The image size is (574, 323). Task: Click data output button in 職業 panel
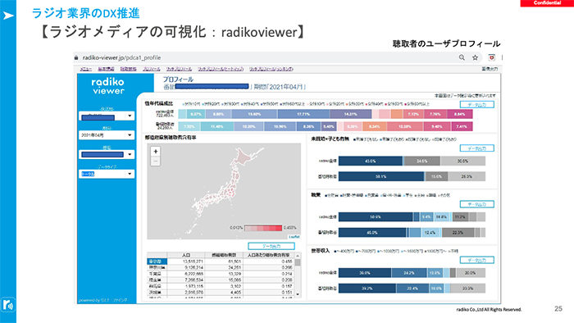[x=477, y=204]
